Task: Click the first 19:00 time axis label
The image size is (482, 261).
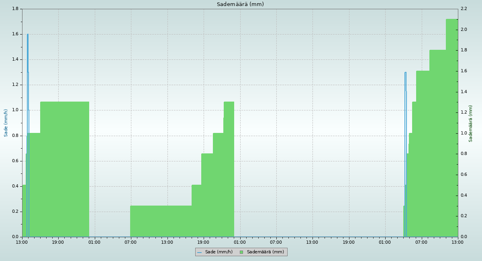Action: (58, 242)
